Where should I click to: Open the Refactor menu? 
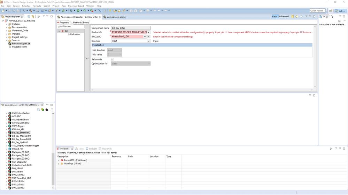pyautogui.click(x=26, y=6)
